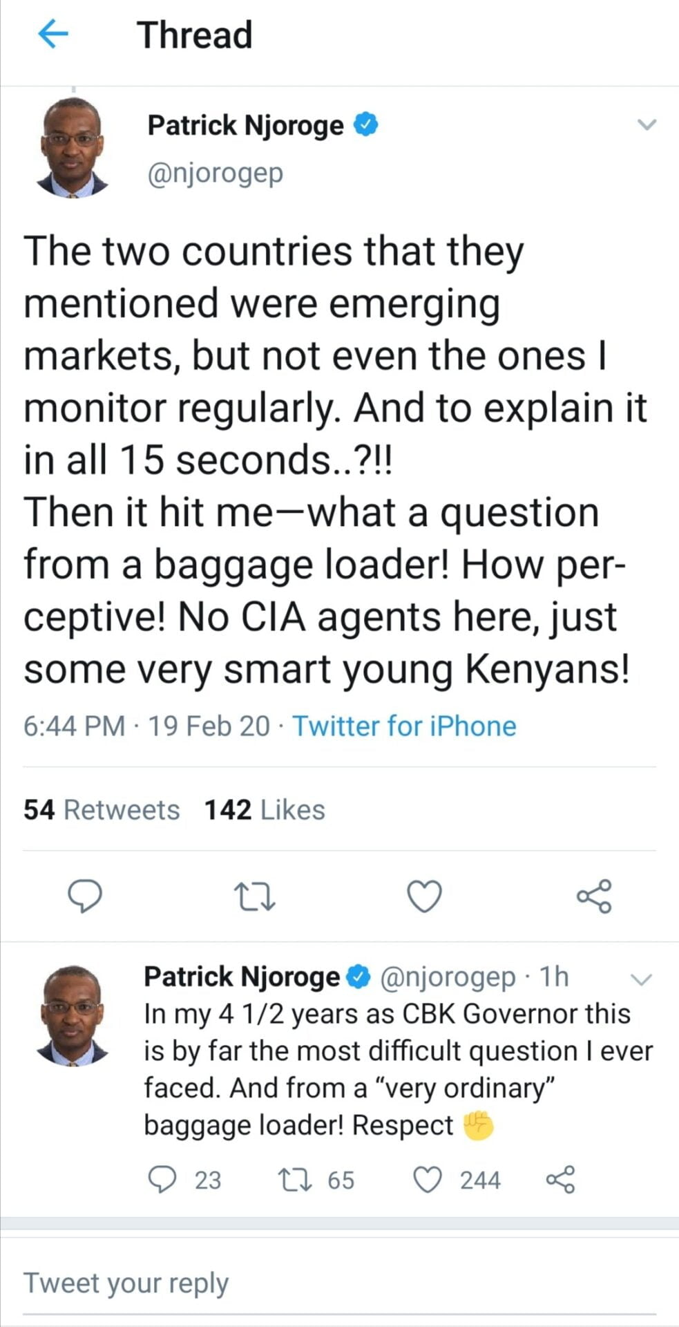679x1327 pixels.
Task: View the 142 Likes list
Action: [x=265, y=809]
